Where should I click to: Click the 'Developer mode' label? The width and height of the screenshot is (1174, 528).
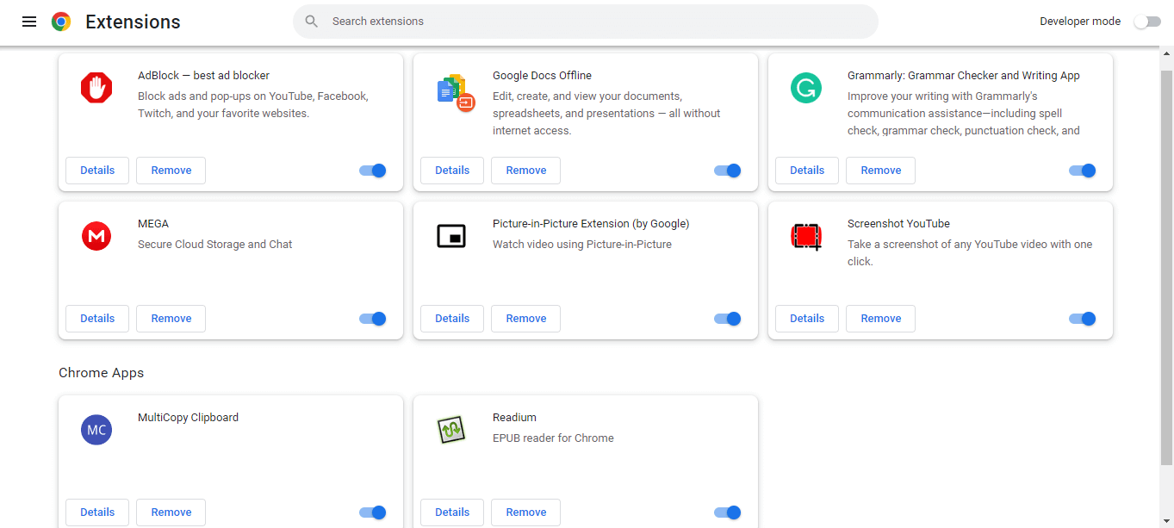tap(1080, 22)
